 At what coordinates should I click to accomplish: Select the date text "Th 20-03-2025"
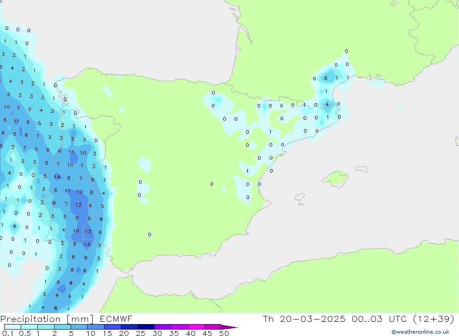click(x=304, y=319)
